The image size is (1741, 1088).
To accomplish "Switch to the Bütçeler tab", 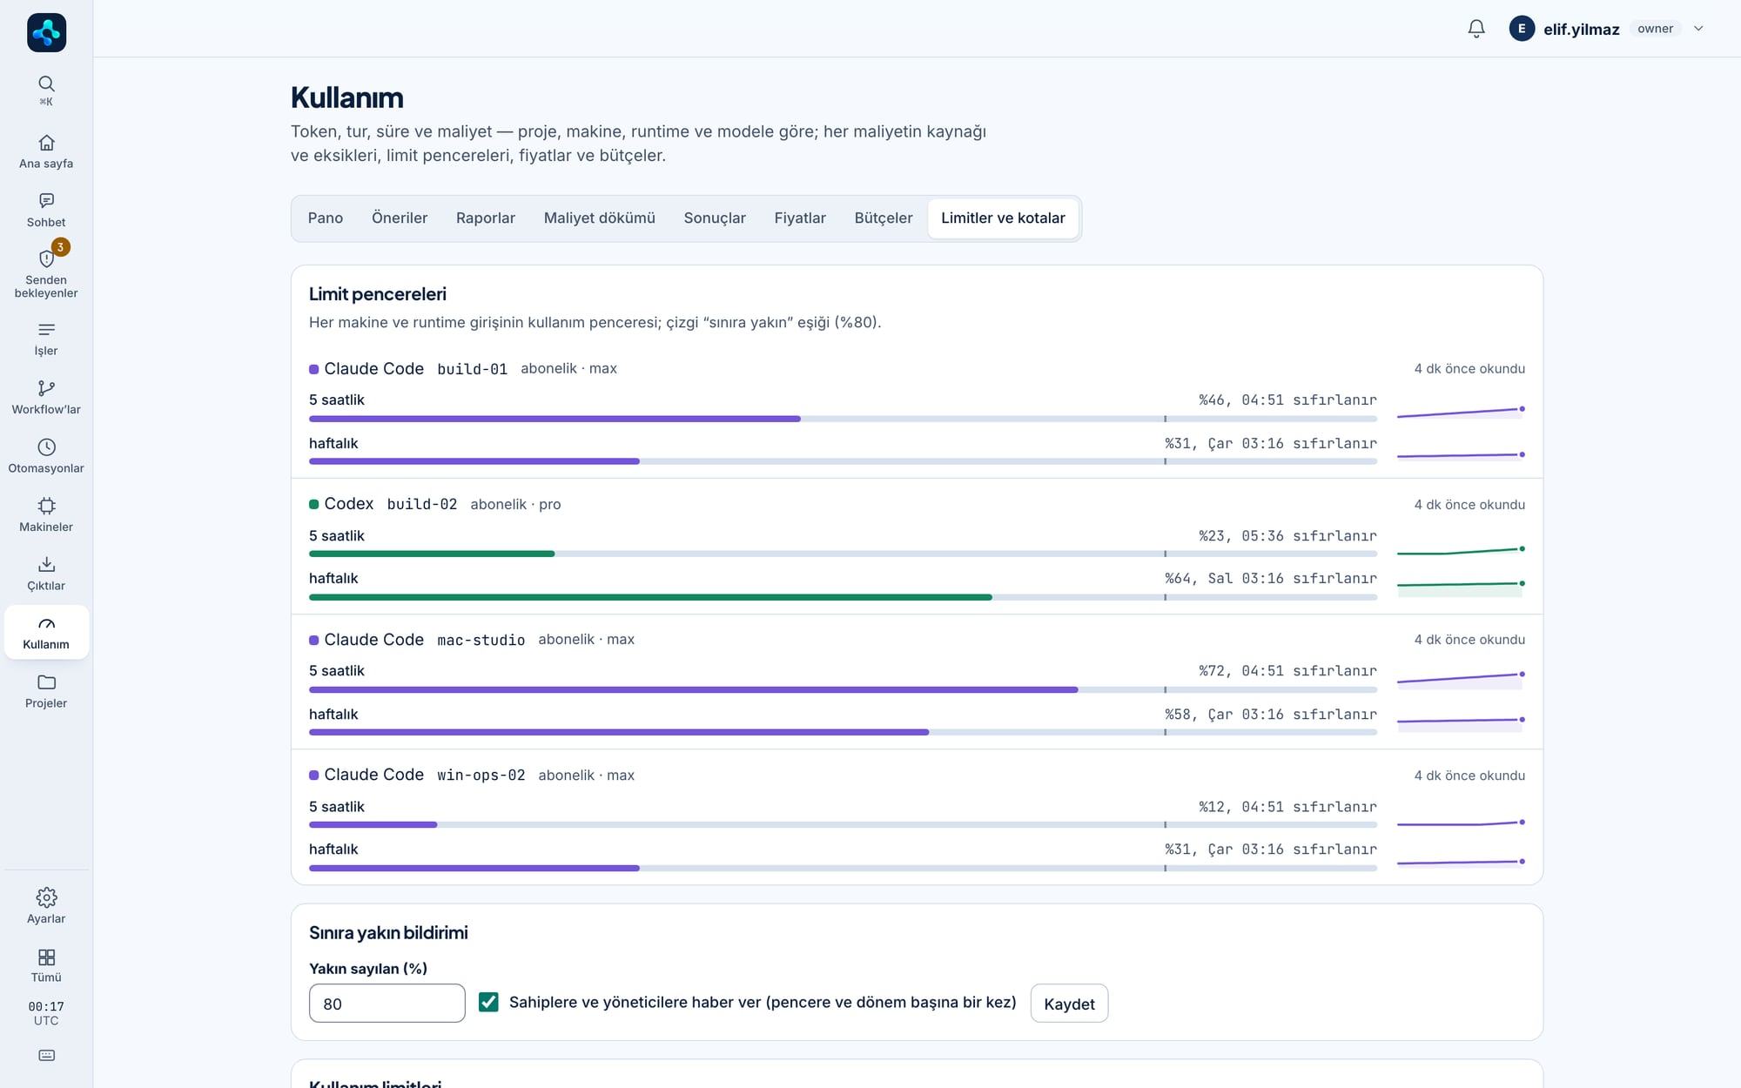I will 884,218.
